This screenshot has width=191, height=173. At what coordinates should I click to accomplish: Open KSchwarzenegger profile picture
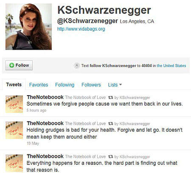(x=28, y=27)
